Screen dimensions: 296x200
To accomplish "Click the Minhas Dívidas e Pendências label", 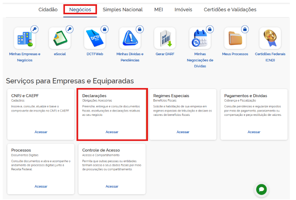I will coord(130,57).
